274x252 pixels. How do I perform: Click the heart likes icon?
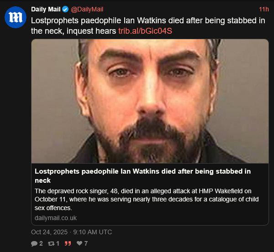point(79,243)
